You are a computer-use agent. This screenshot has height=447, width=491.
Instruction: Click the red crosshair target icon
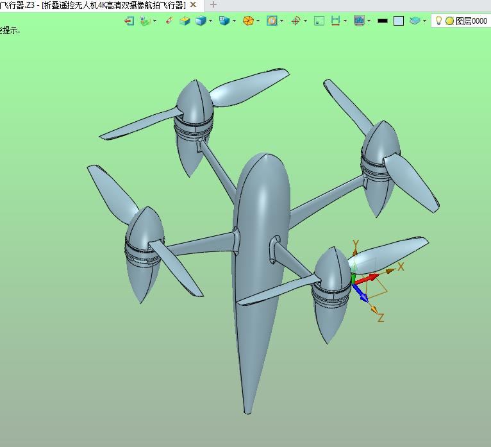click(x=295, y=21)
